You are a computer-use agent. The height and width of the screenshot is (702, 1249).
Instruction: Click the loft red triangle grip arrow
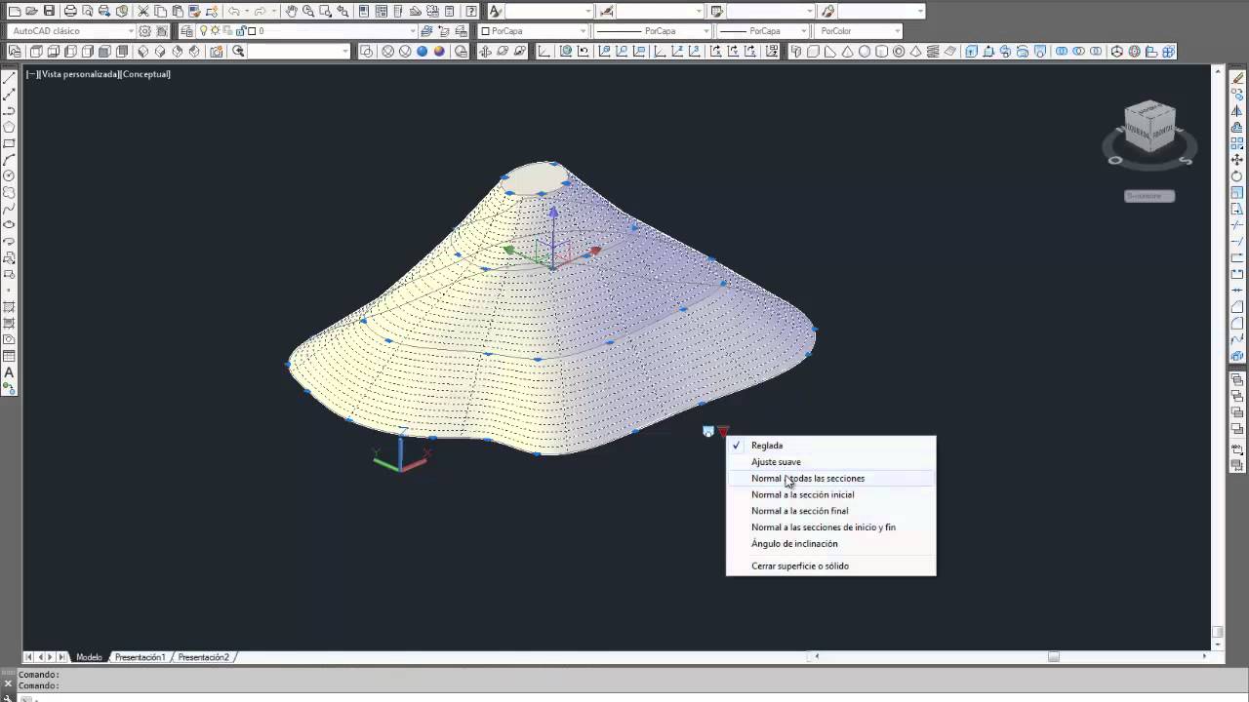point(723,432)
